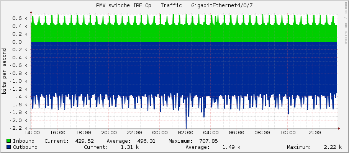349x153 pixels.
Task: Click the positive 0.6 k y-axis label
Action: [x=20, y=18]
